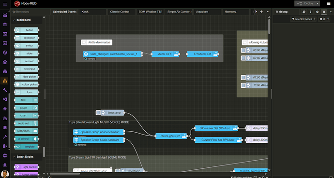Open the Node-RED hierarchy sidebar icon

(x=5, y=81)
